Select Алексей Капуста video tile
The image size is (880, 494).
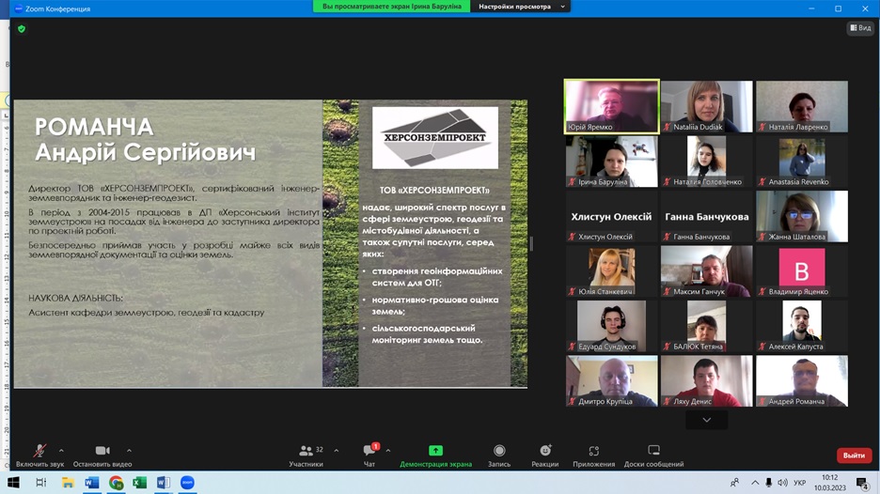(802, 326)
